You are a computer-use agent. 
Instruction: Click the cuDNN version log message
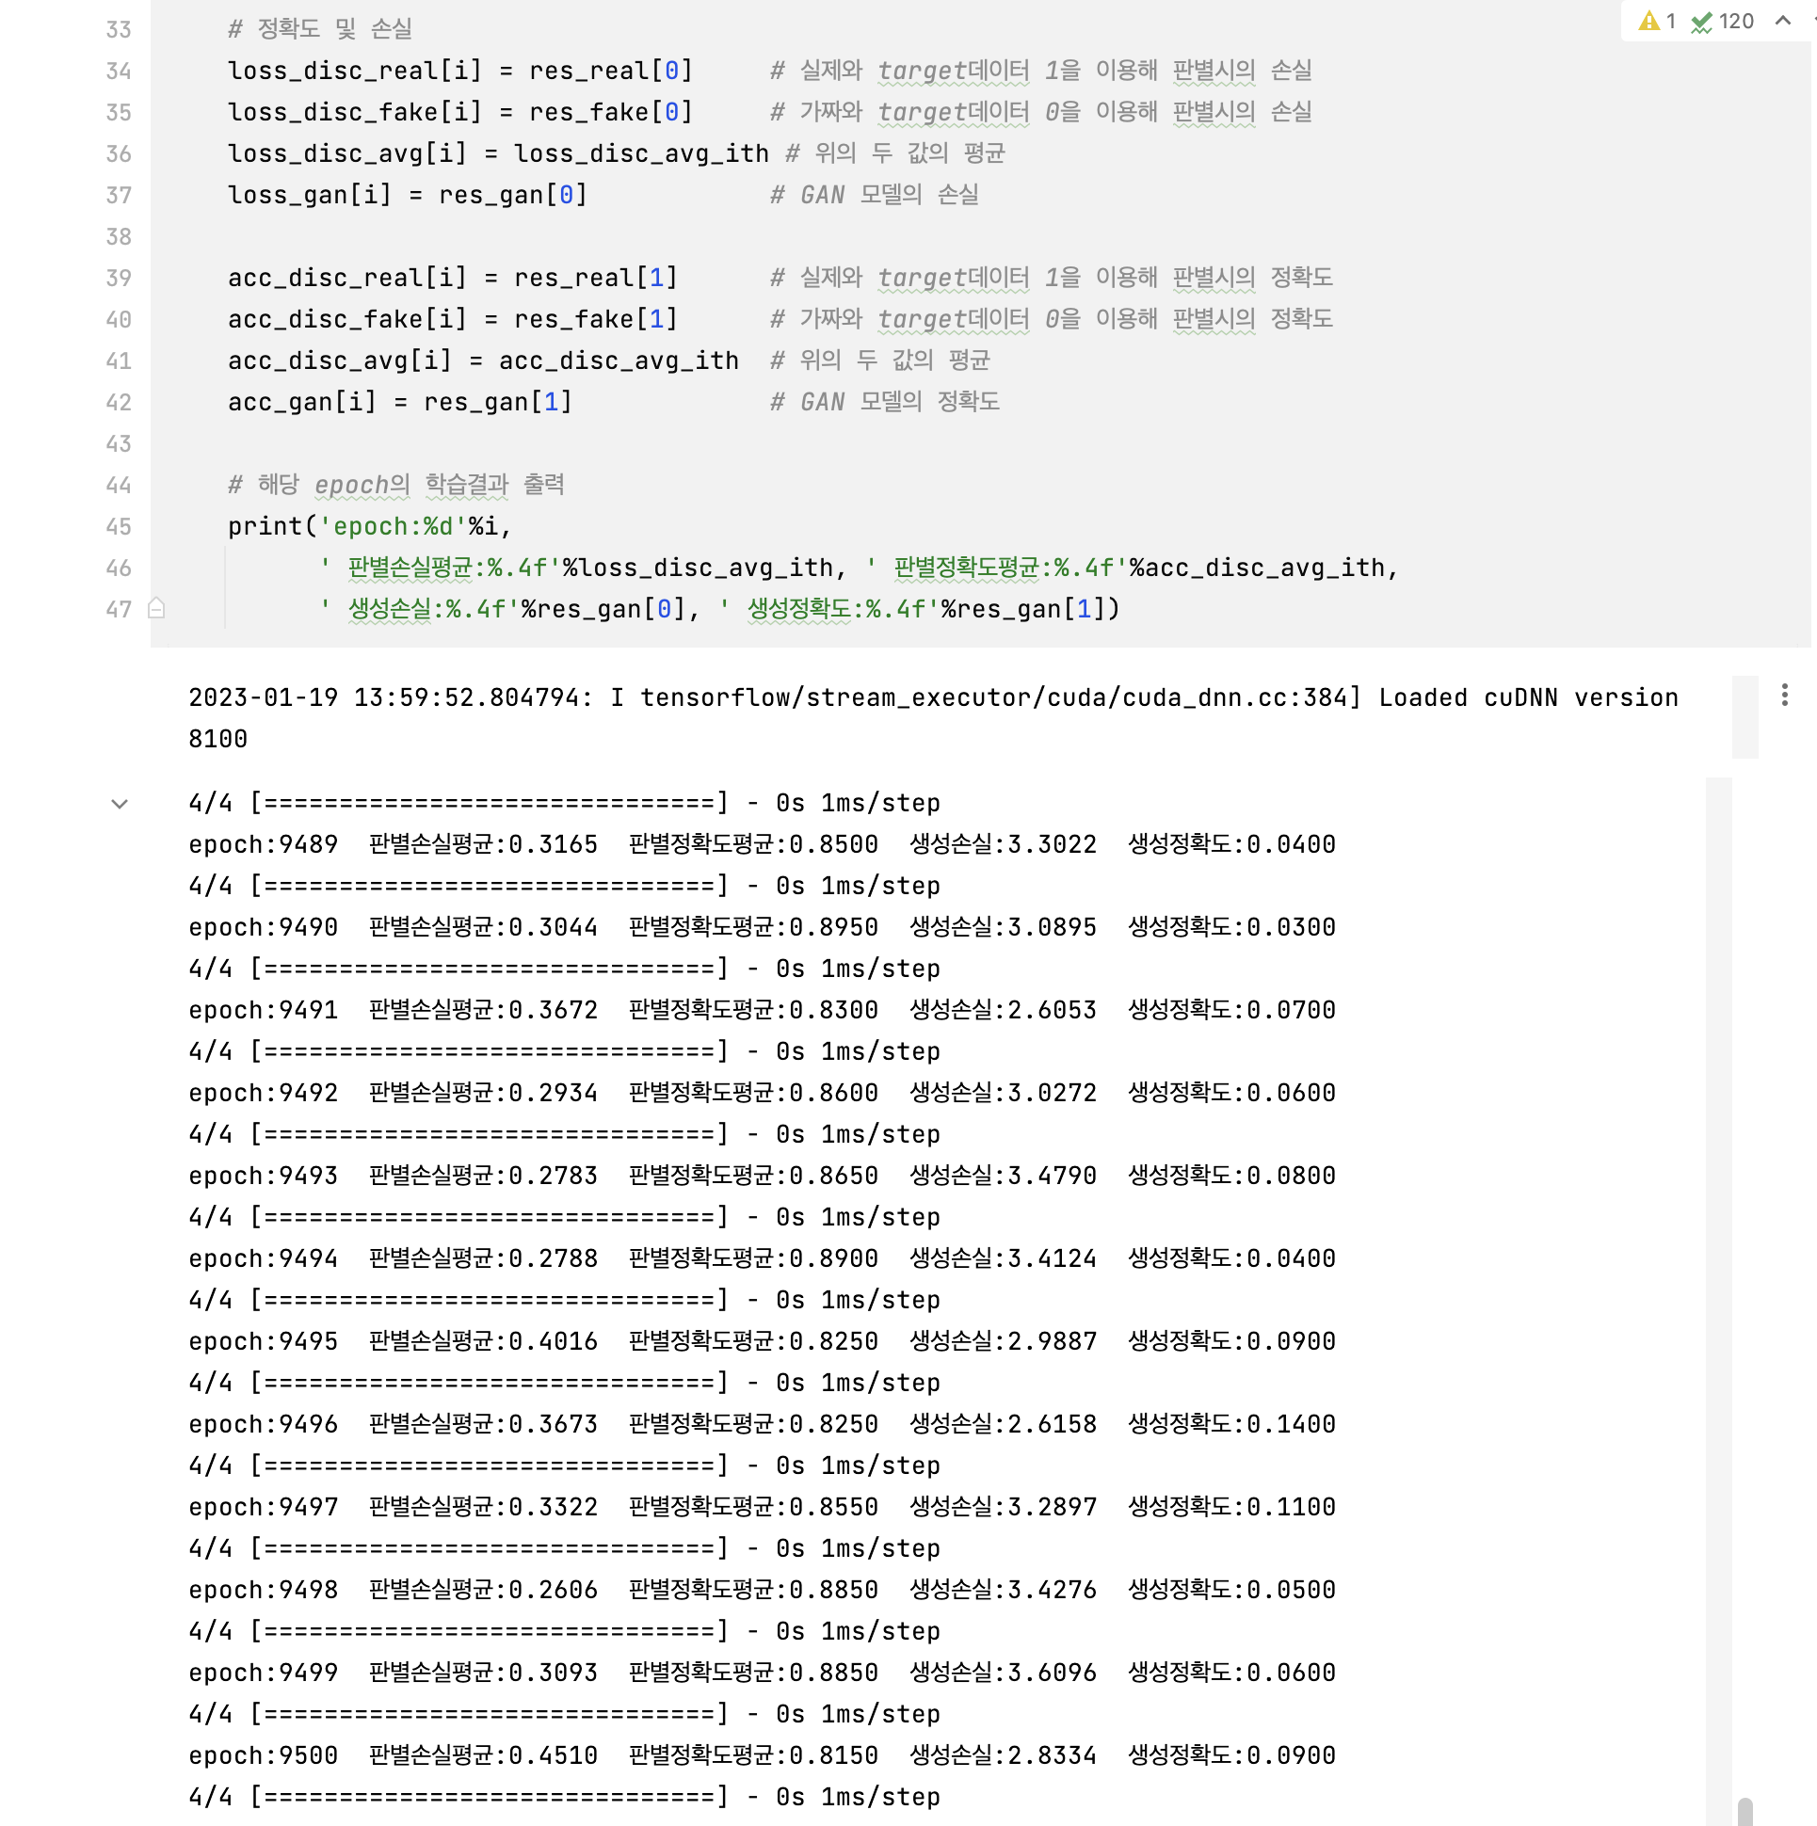932,698
